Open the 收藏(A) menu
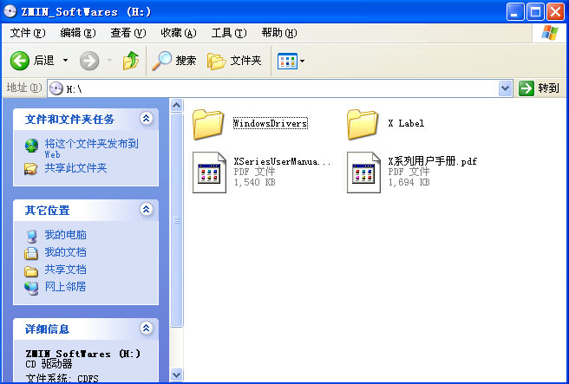The width and height of the screenshot is (569, 384). (x=179, y=33)
